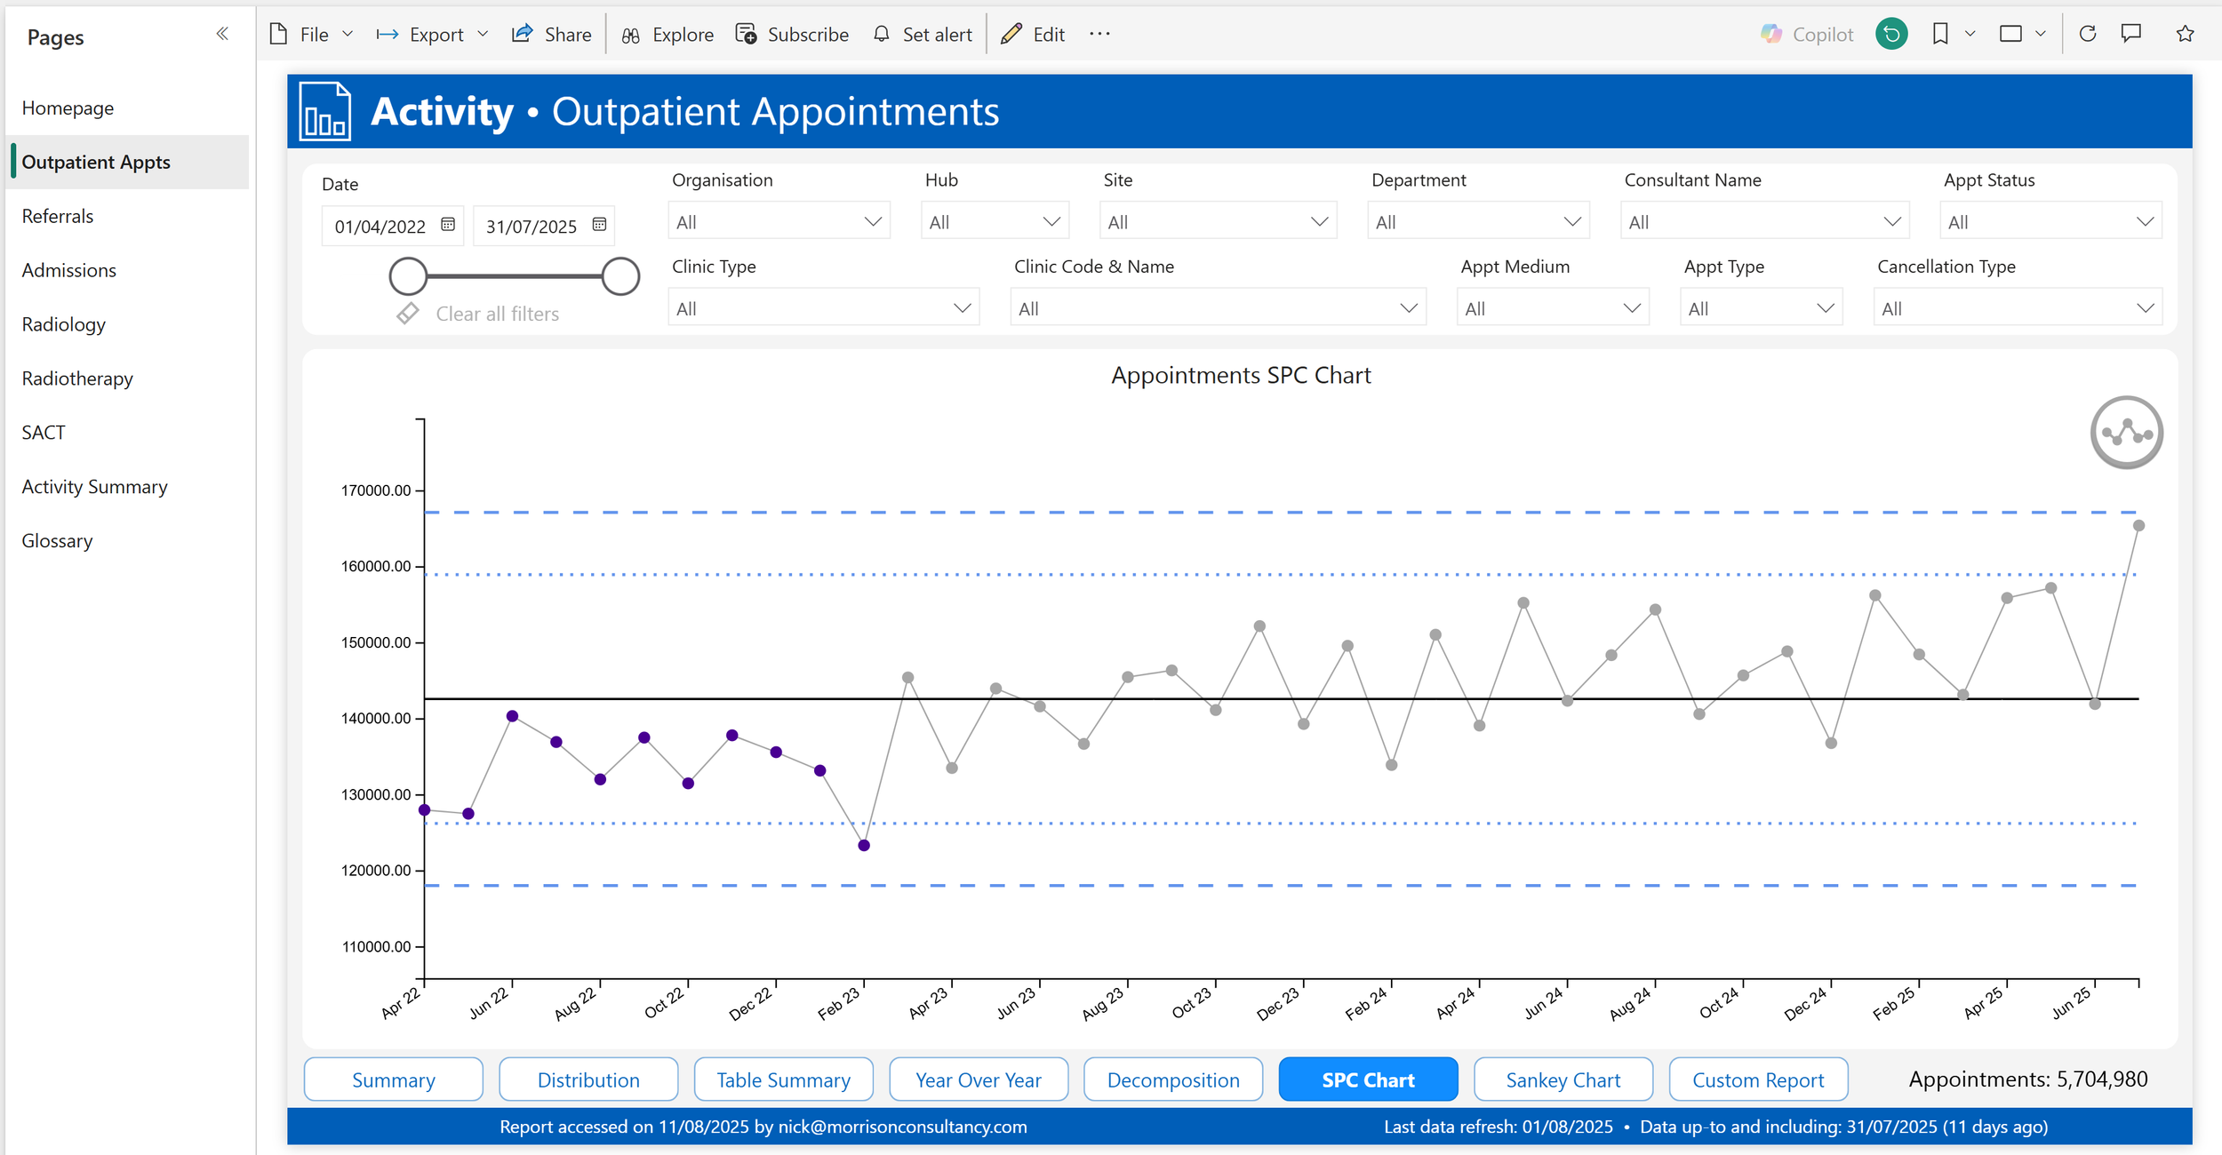
Task: Click the Copilot button
Action: [x=1807, y=34]
